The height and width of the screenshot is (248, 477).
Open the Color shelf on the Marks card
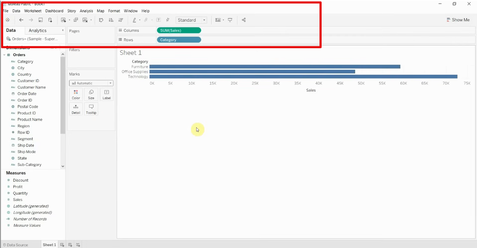tap(76, 94)
